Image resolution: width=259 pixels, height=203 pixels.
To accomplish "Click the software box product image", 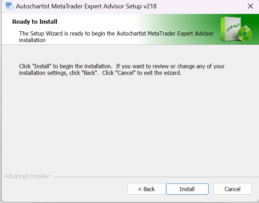I will [x=236, y=29].
